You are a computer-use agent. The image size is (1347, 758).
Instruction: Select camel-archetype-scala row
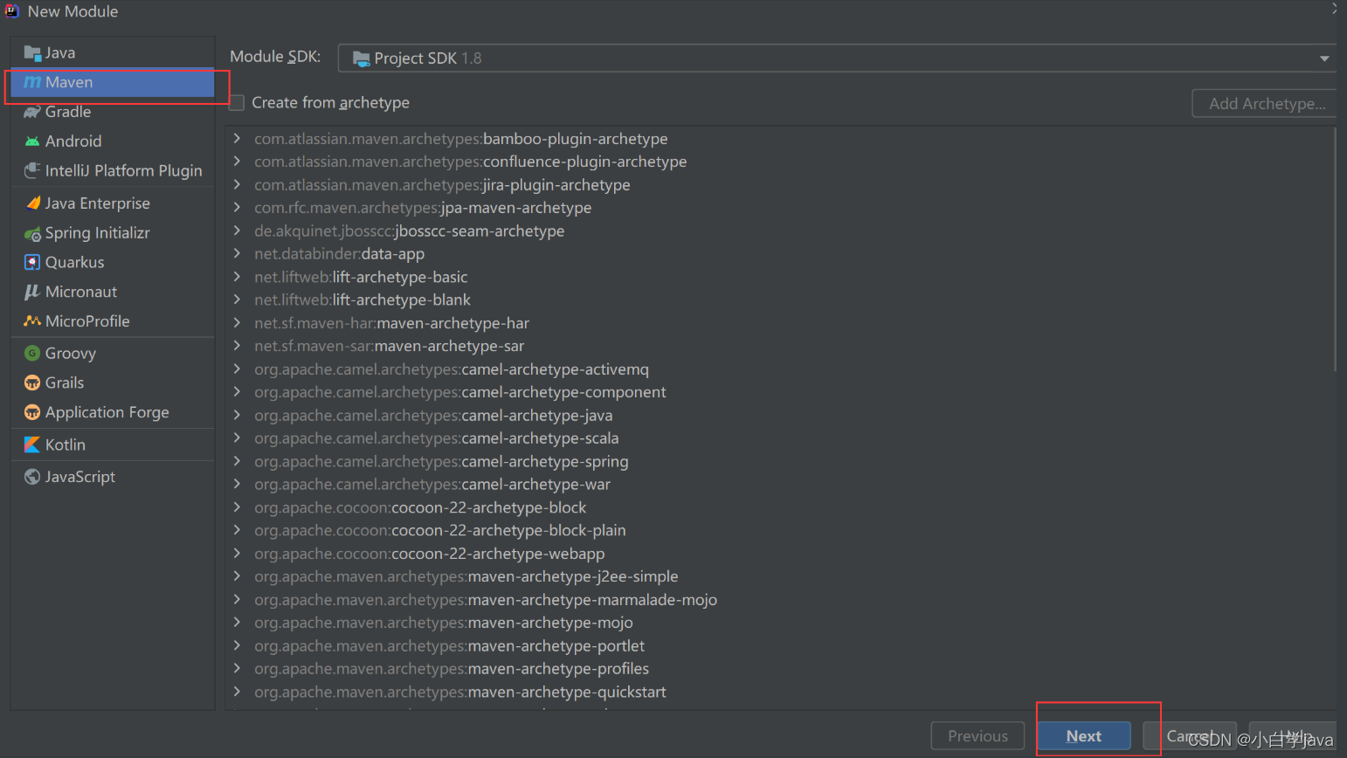tap(780, 438)
